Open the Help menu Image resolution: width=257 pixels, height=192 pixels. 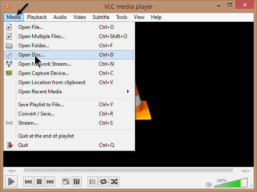coord(156,17)
